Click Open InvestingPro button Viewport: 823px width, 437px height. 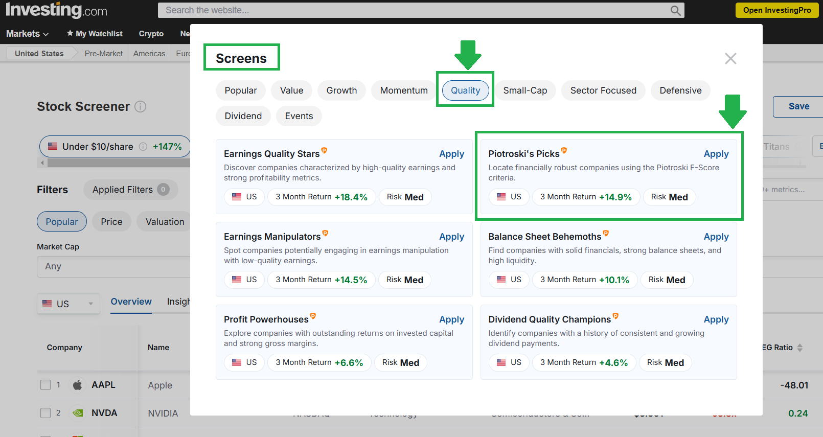[x=777, y=10]
